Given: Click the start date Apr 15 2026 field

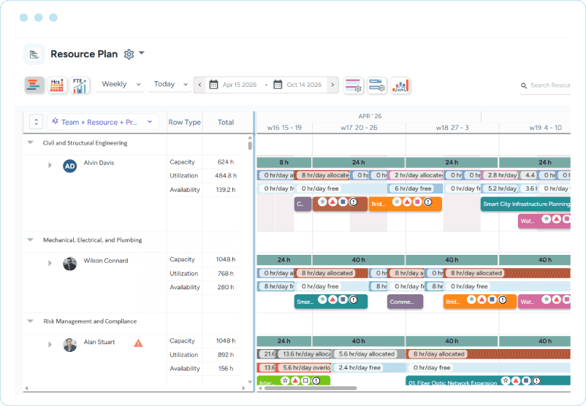Looking at the screenshot, I should [240, 85].
